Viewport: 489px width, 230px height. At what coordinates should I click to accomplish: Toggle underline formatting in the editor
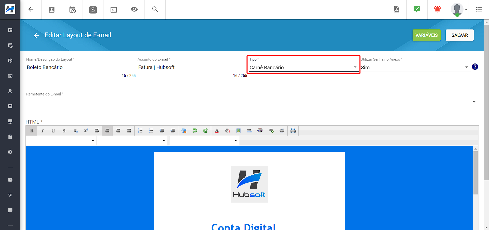tap(53, 131)
